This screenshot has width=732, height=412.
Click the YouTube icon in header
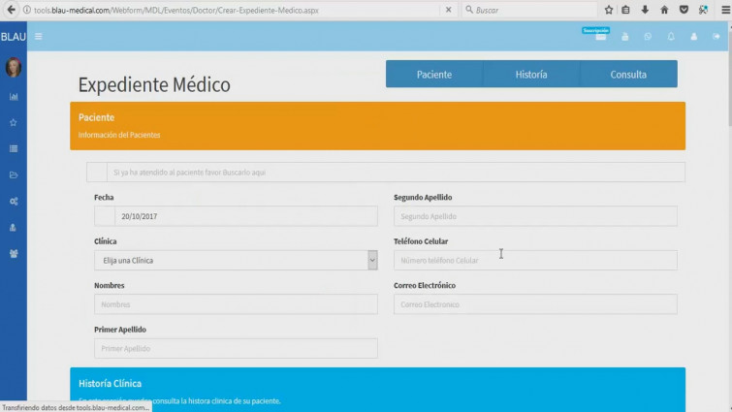coord(624,37)
